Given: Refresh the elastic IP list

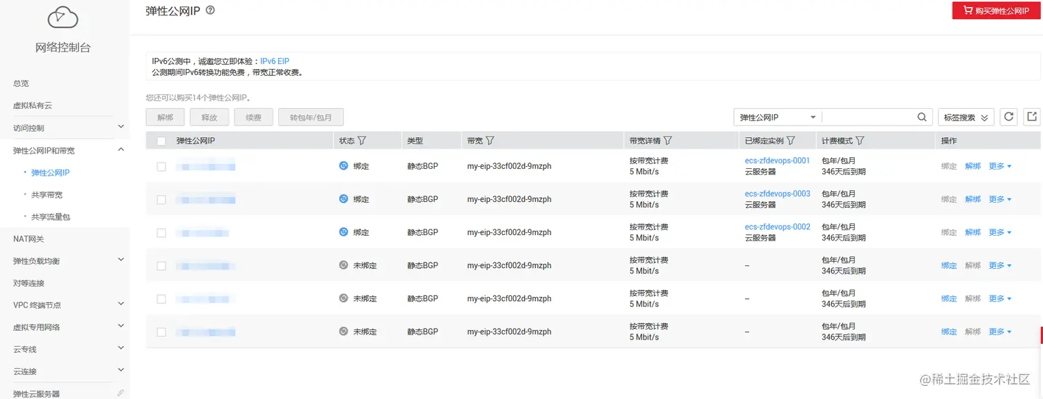Looking at the screenshot, I should [x=1009, y=117].
